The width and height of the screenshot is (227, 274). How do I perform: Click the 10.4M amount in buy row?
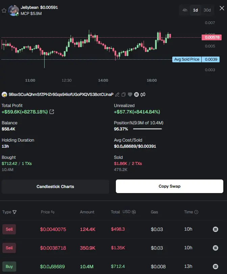pyautogui.click(x=87, y=267)
